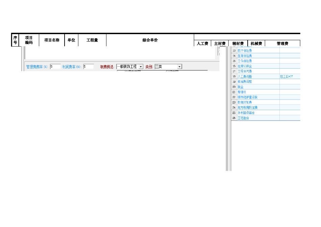The width and height of the screenshot is (321, 227).
Task: Click row number 26 header
Action: pyautogui.click(x=234, y=118)
